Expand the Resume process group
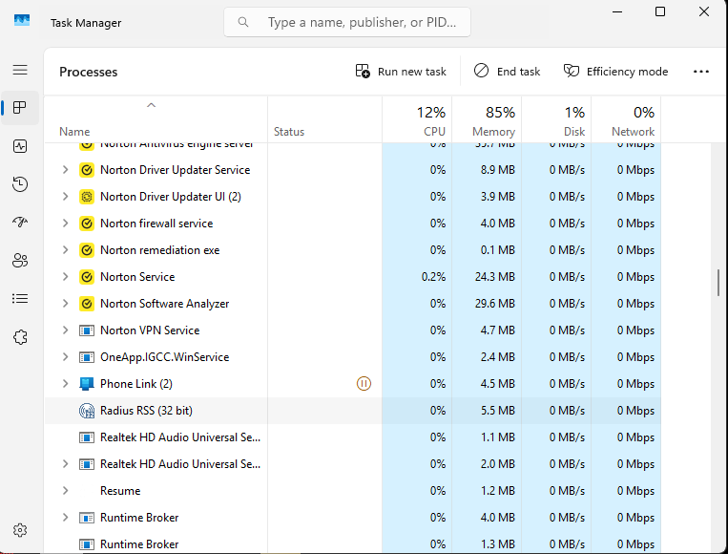Screen dimensions: 728x554 pos(66,490)
